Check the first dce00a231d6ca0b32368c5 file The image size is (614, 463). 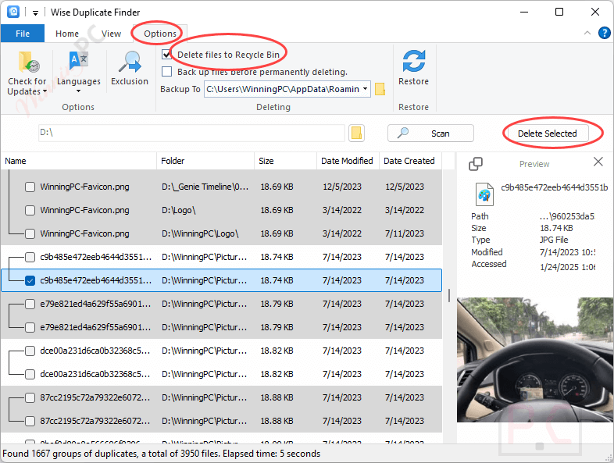(30, 351)
